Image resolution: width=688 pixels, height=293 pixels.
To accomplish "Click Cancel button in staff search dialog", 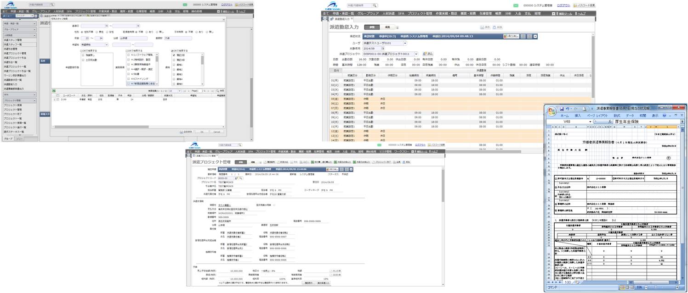I will (217, 132).
